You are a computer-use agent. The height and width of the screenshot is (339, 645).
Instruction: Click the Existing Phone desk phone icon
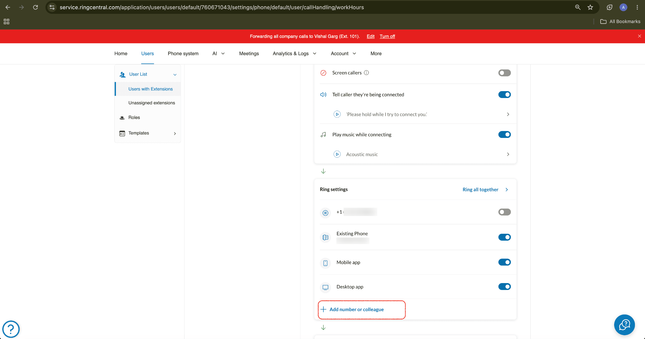pyautogui.click(x=325, y=237)
